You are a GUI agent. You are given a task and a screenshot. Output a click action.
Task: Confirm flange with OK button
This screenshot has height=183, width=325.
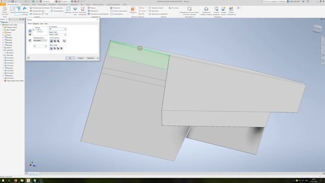click(70, 58)
